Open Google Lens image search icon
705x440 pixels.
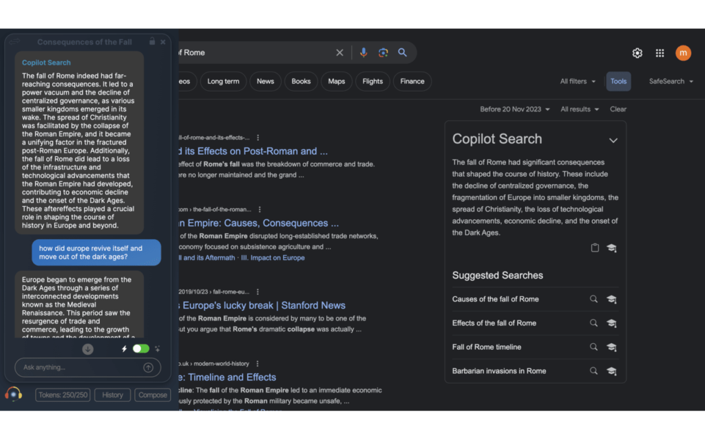click(x=383, y=53)
